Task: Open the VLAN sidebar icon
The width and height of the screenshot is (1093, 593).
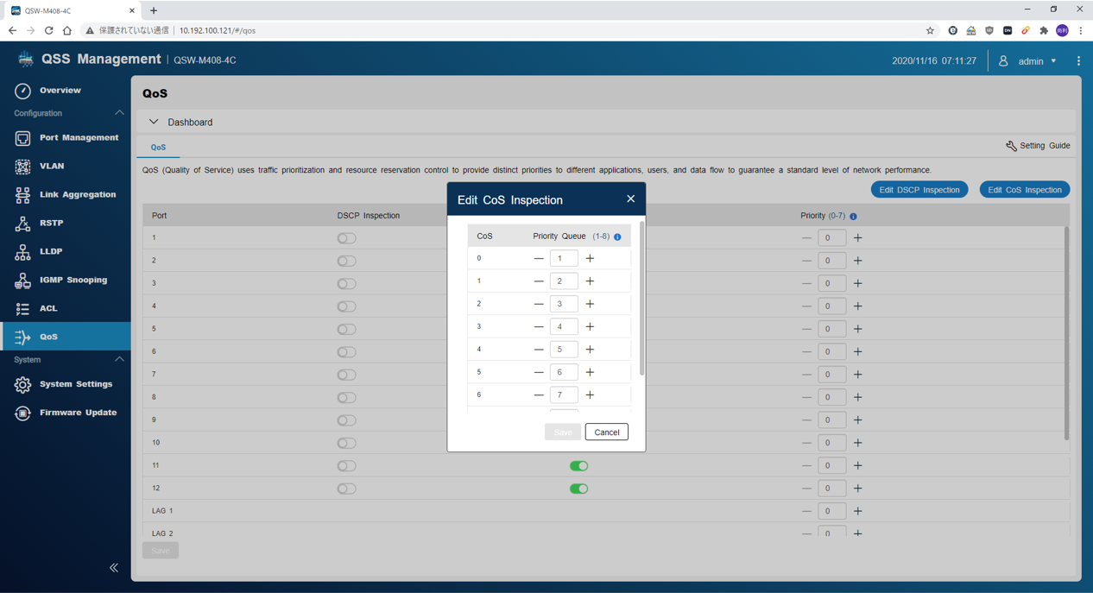Action: click(22, 167)
